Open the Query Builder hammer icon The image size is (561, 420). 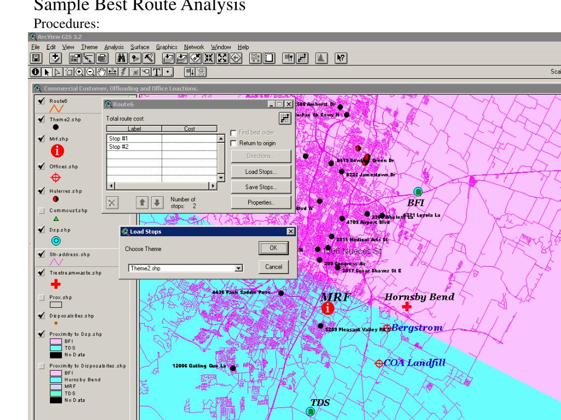[148, 58]
